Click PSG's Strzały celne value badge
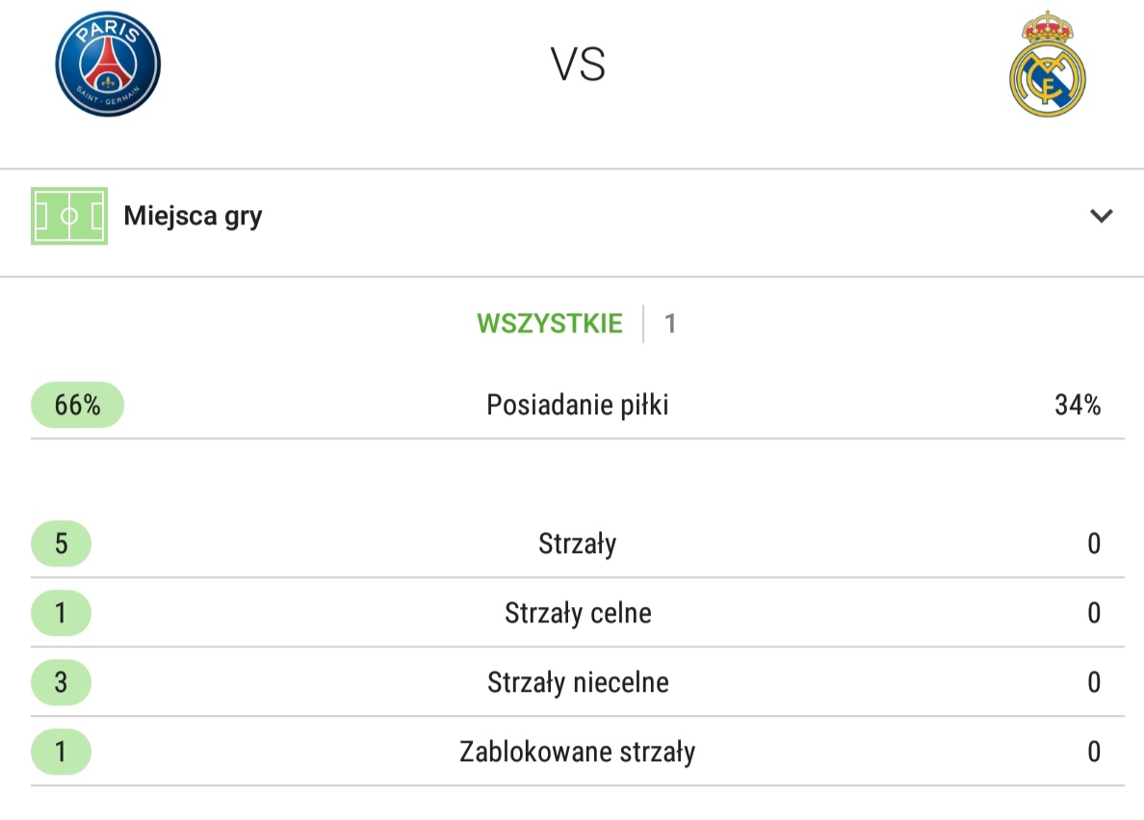 point(62,613)
